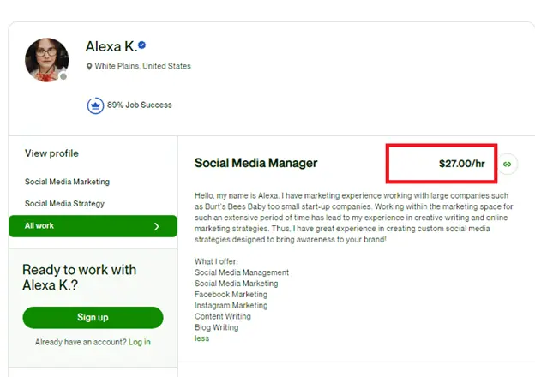Image resolution: width=535 pixels, height=377 pixels.
Task: Click the View profile heading
Action: [51, 153]
